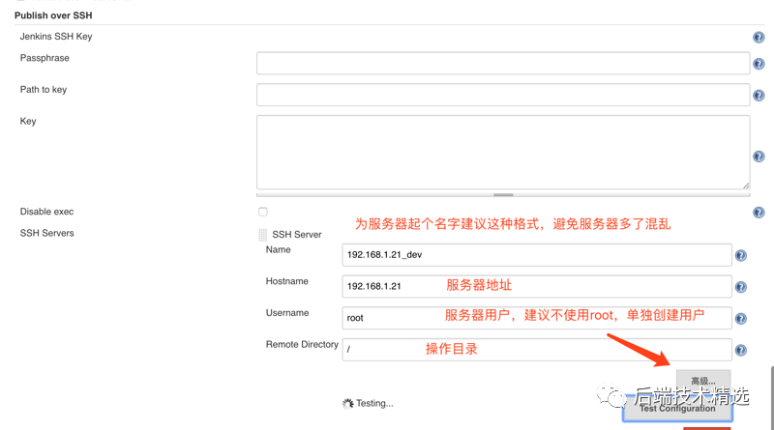The height and width of the screenshot is (430, 774).
Task: Click the Key textarea corner resize grip
Action: (746, 186)
